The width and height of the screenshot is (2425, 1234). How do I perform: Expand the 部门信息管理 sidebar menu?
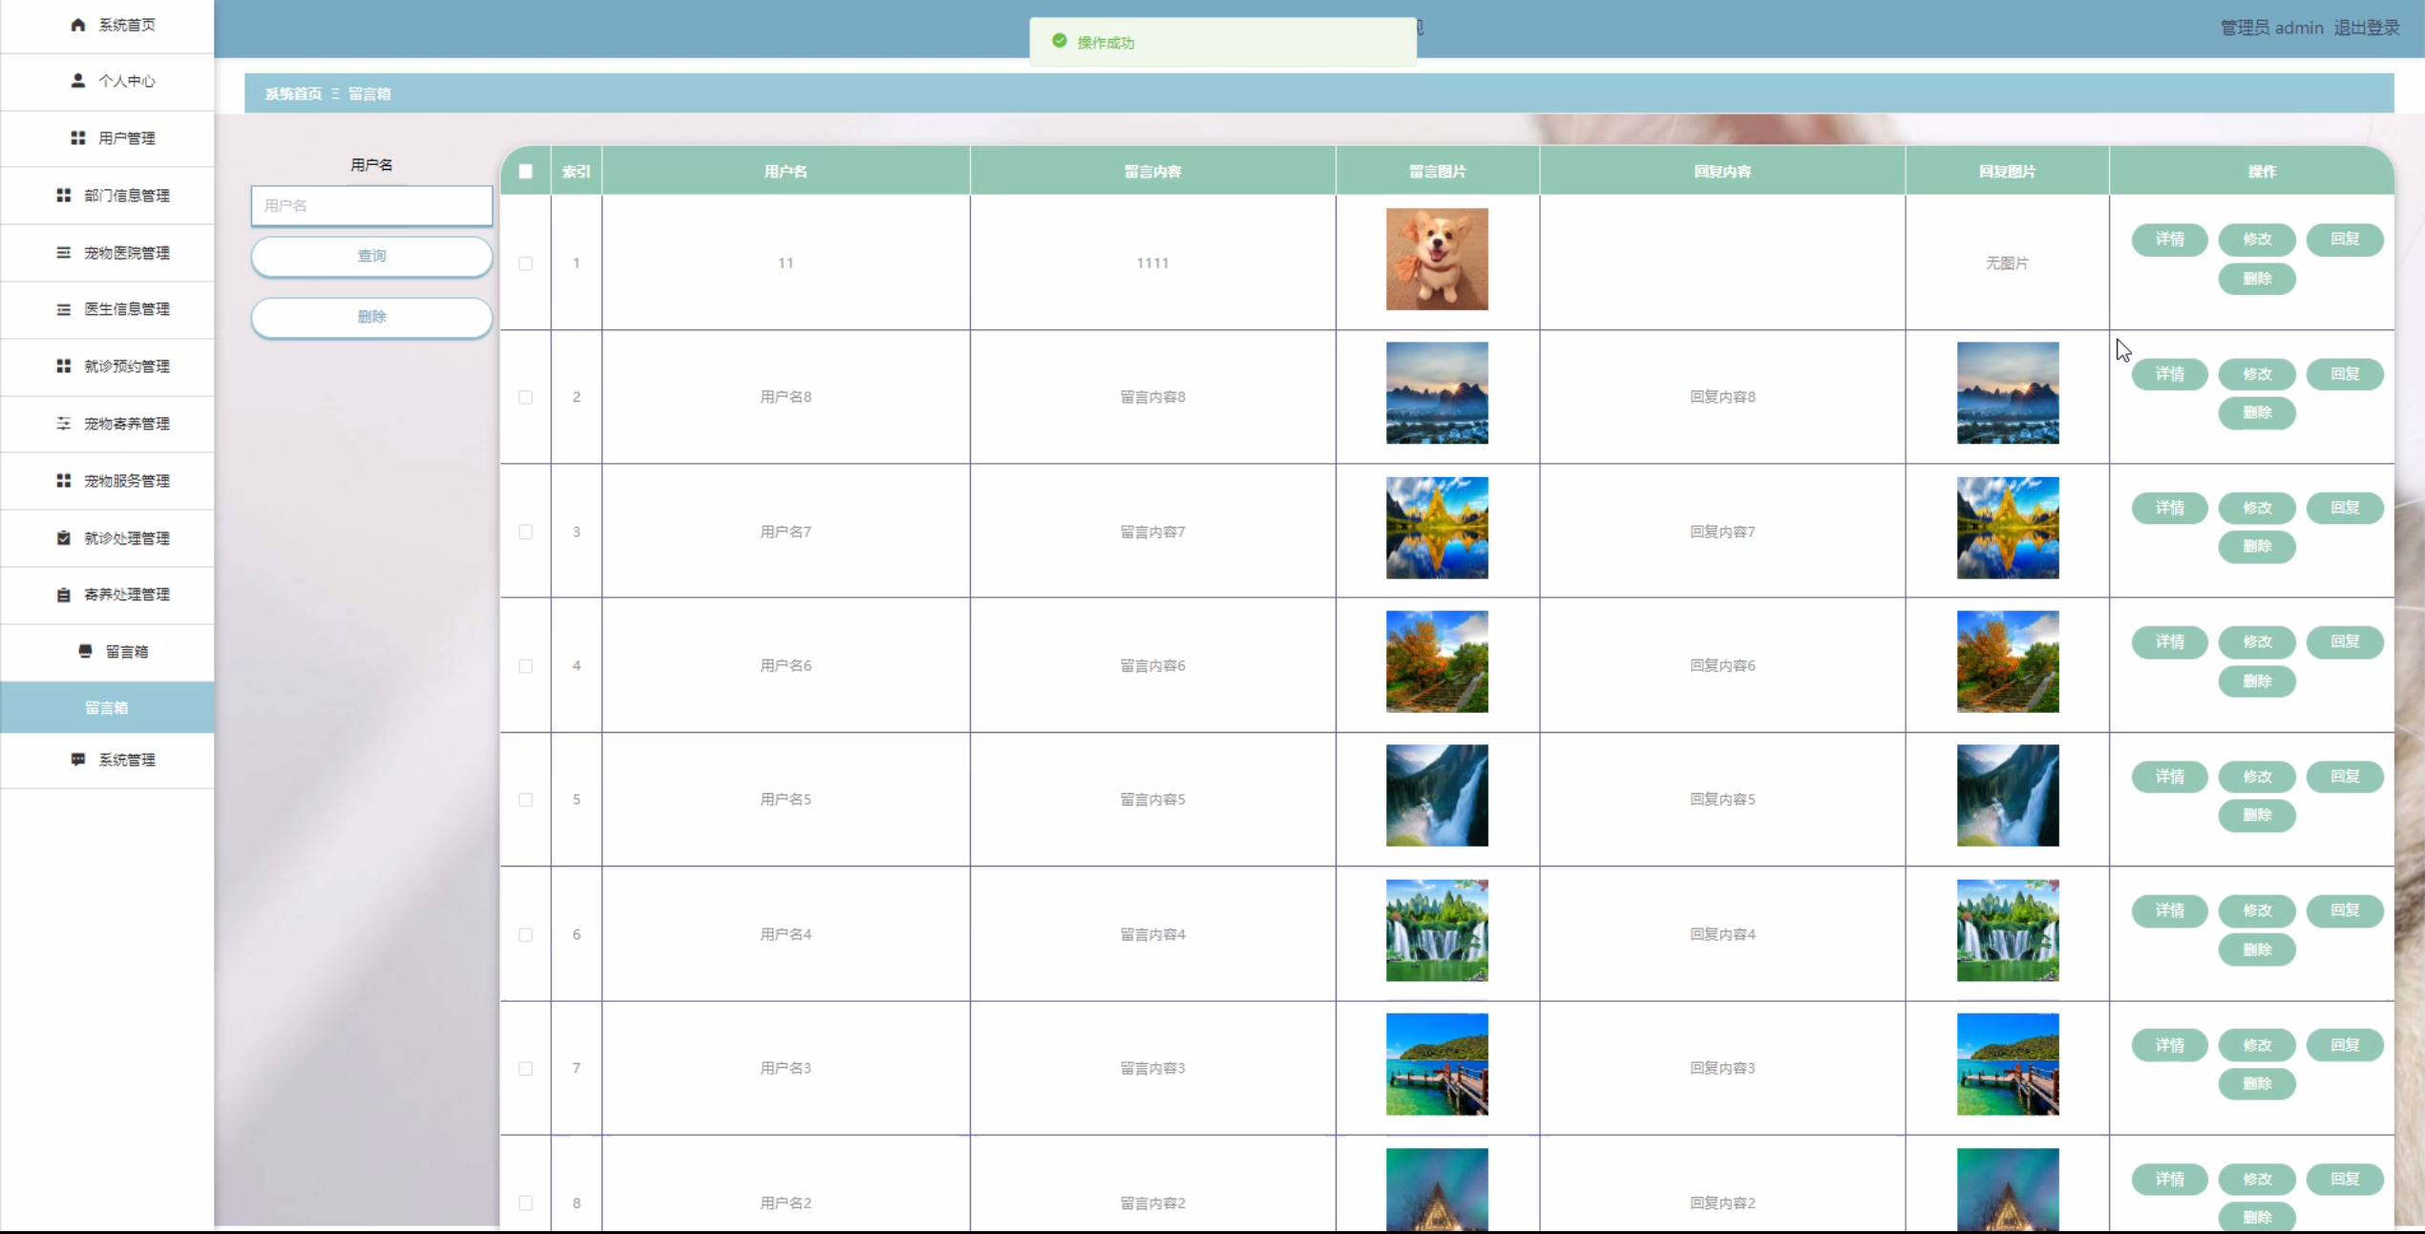click(126, 196)
